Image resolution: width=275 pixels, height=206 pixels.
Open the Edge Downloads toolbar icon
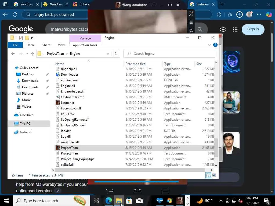(239, 14)
